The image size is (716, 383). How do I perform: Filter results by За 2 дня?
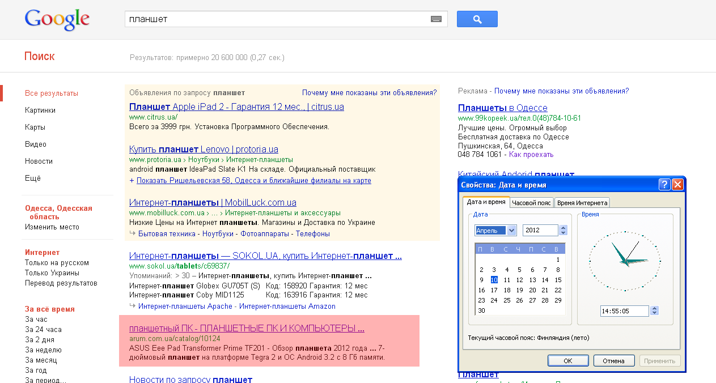click(x=40, y=340)
